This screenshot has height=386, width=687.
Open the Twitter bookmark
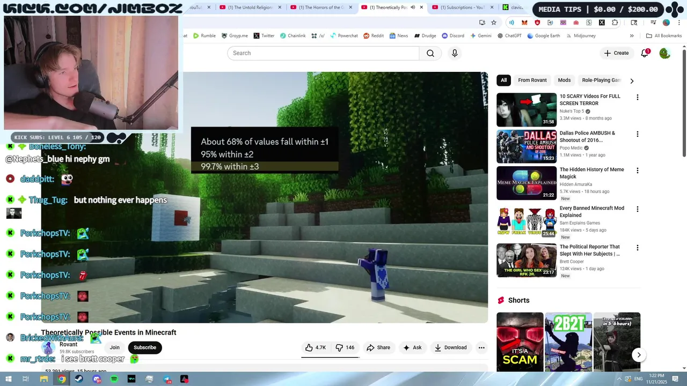(x=264, y=36)
